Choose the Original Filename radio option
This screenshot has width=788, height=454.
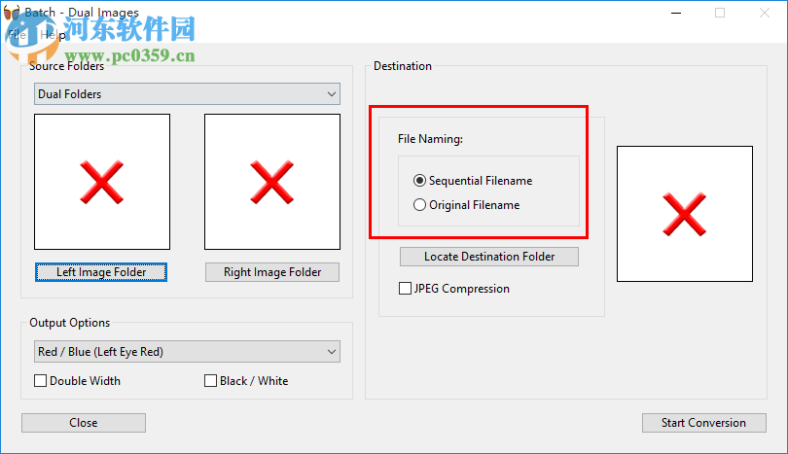(420, 205)
